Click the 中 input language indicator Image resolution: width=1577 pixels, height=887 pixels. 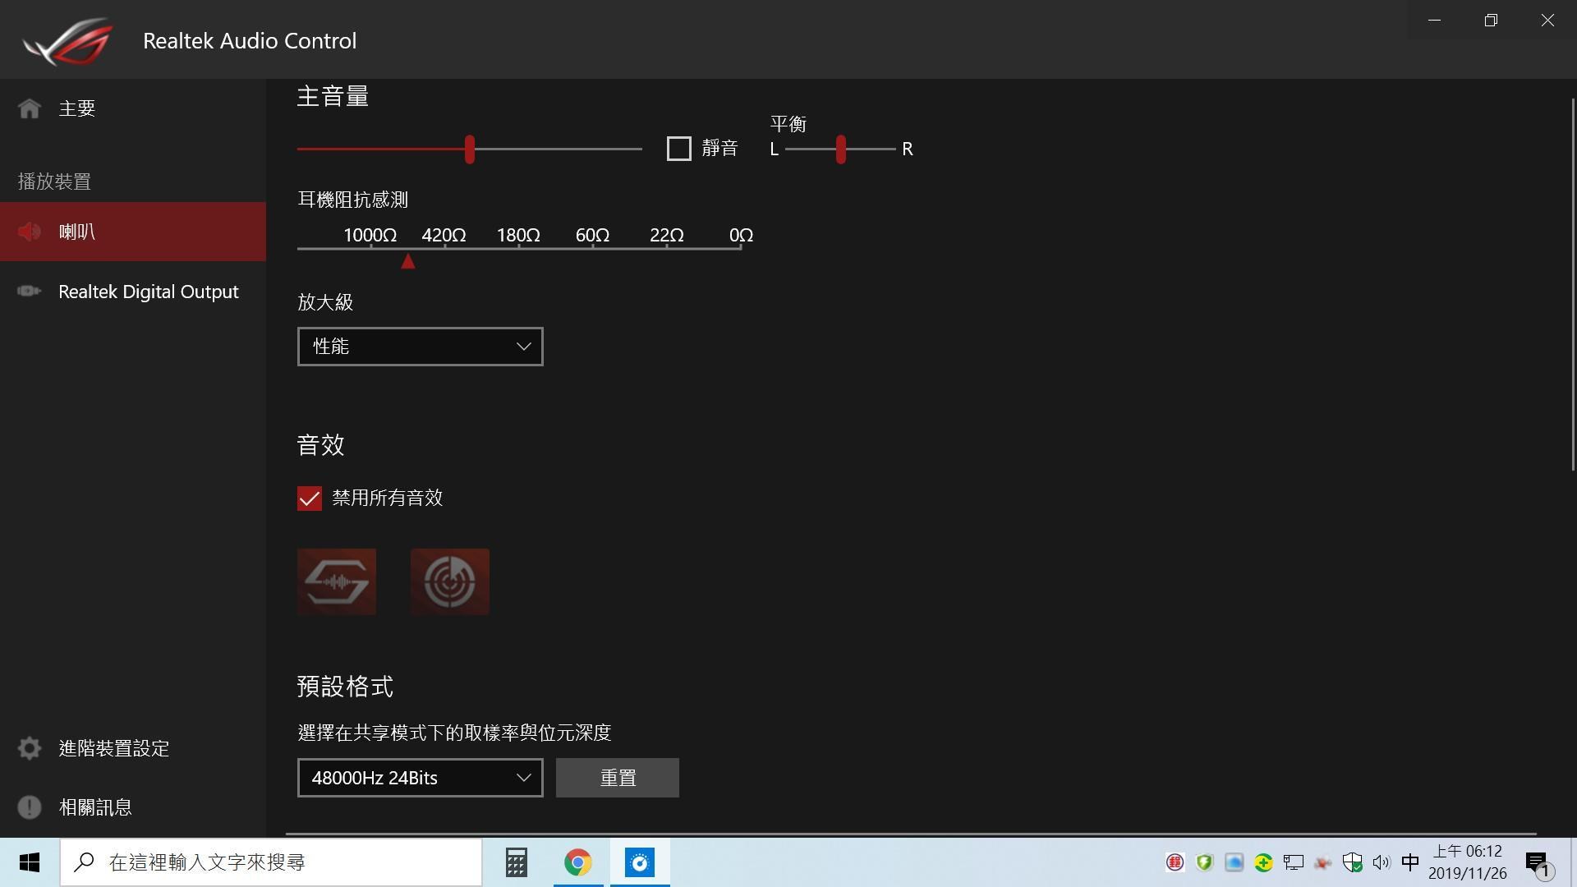click(x=1409, y=862)
